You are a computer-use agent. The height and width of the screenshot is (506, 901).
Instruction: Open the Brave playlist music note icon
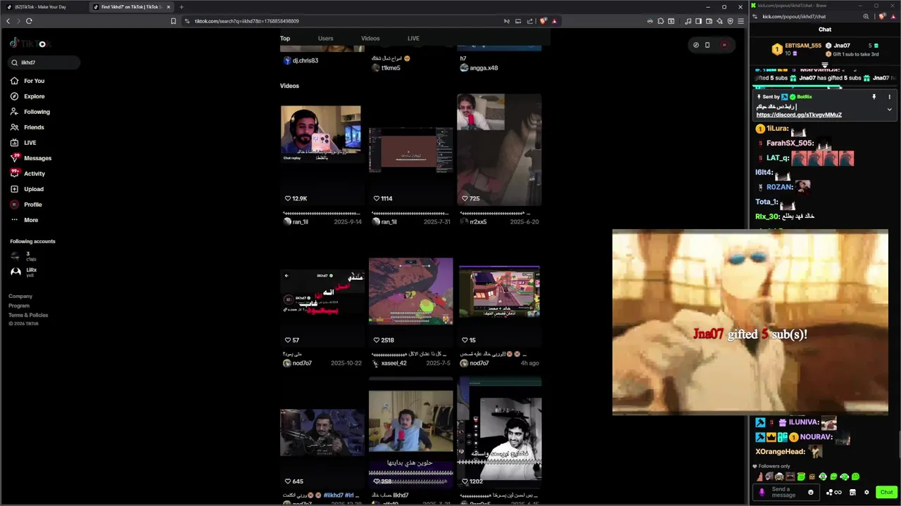point(688,21)
